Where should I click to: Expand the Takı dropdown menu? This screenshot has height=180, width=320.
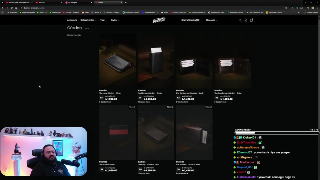coord(103,20)
